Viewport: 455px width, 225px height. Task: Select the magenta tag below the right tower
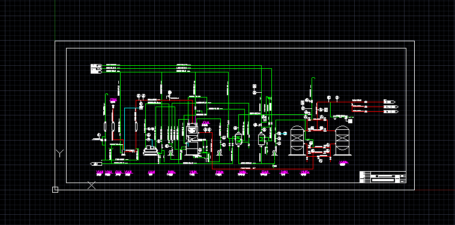(x=343, y=163)
